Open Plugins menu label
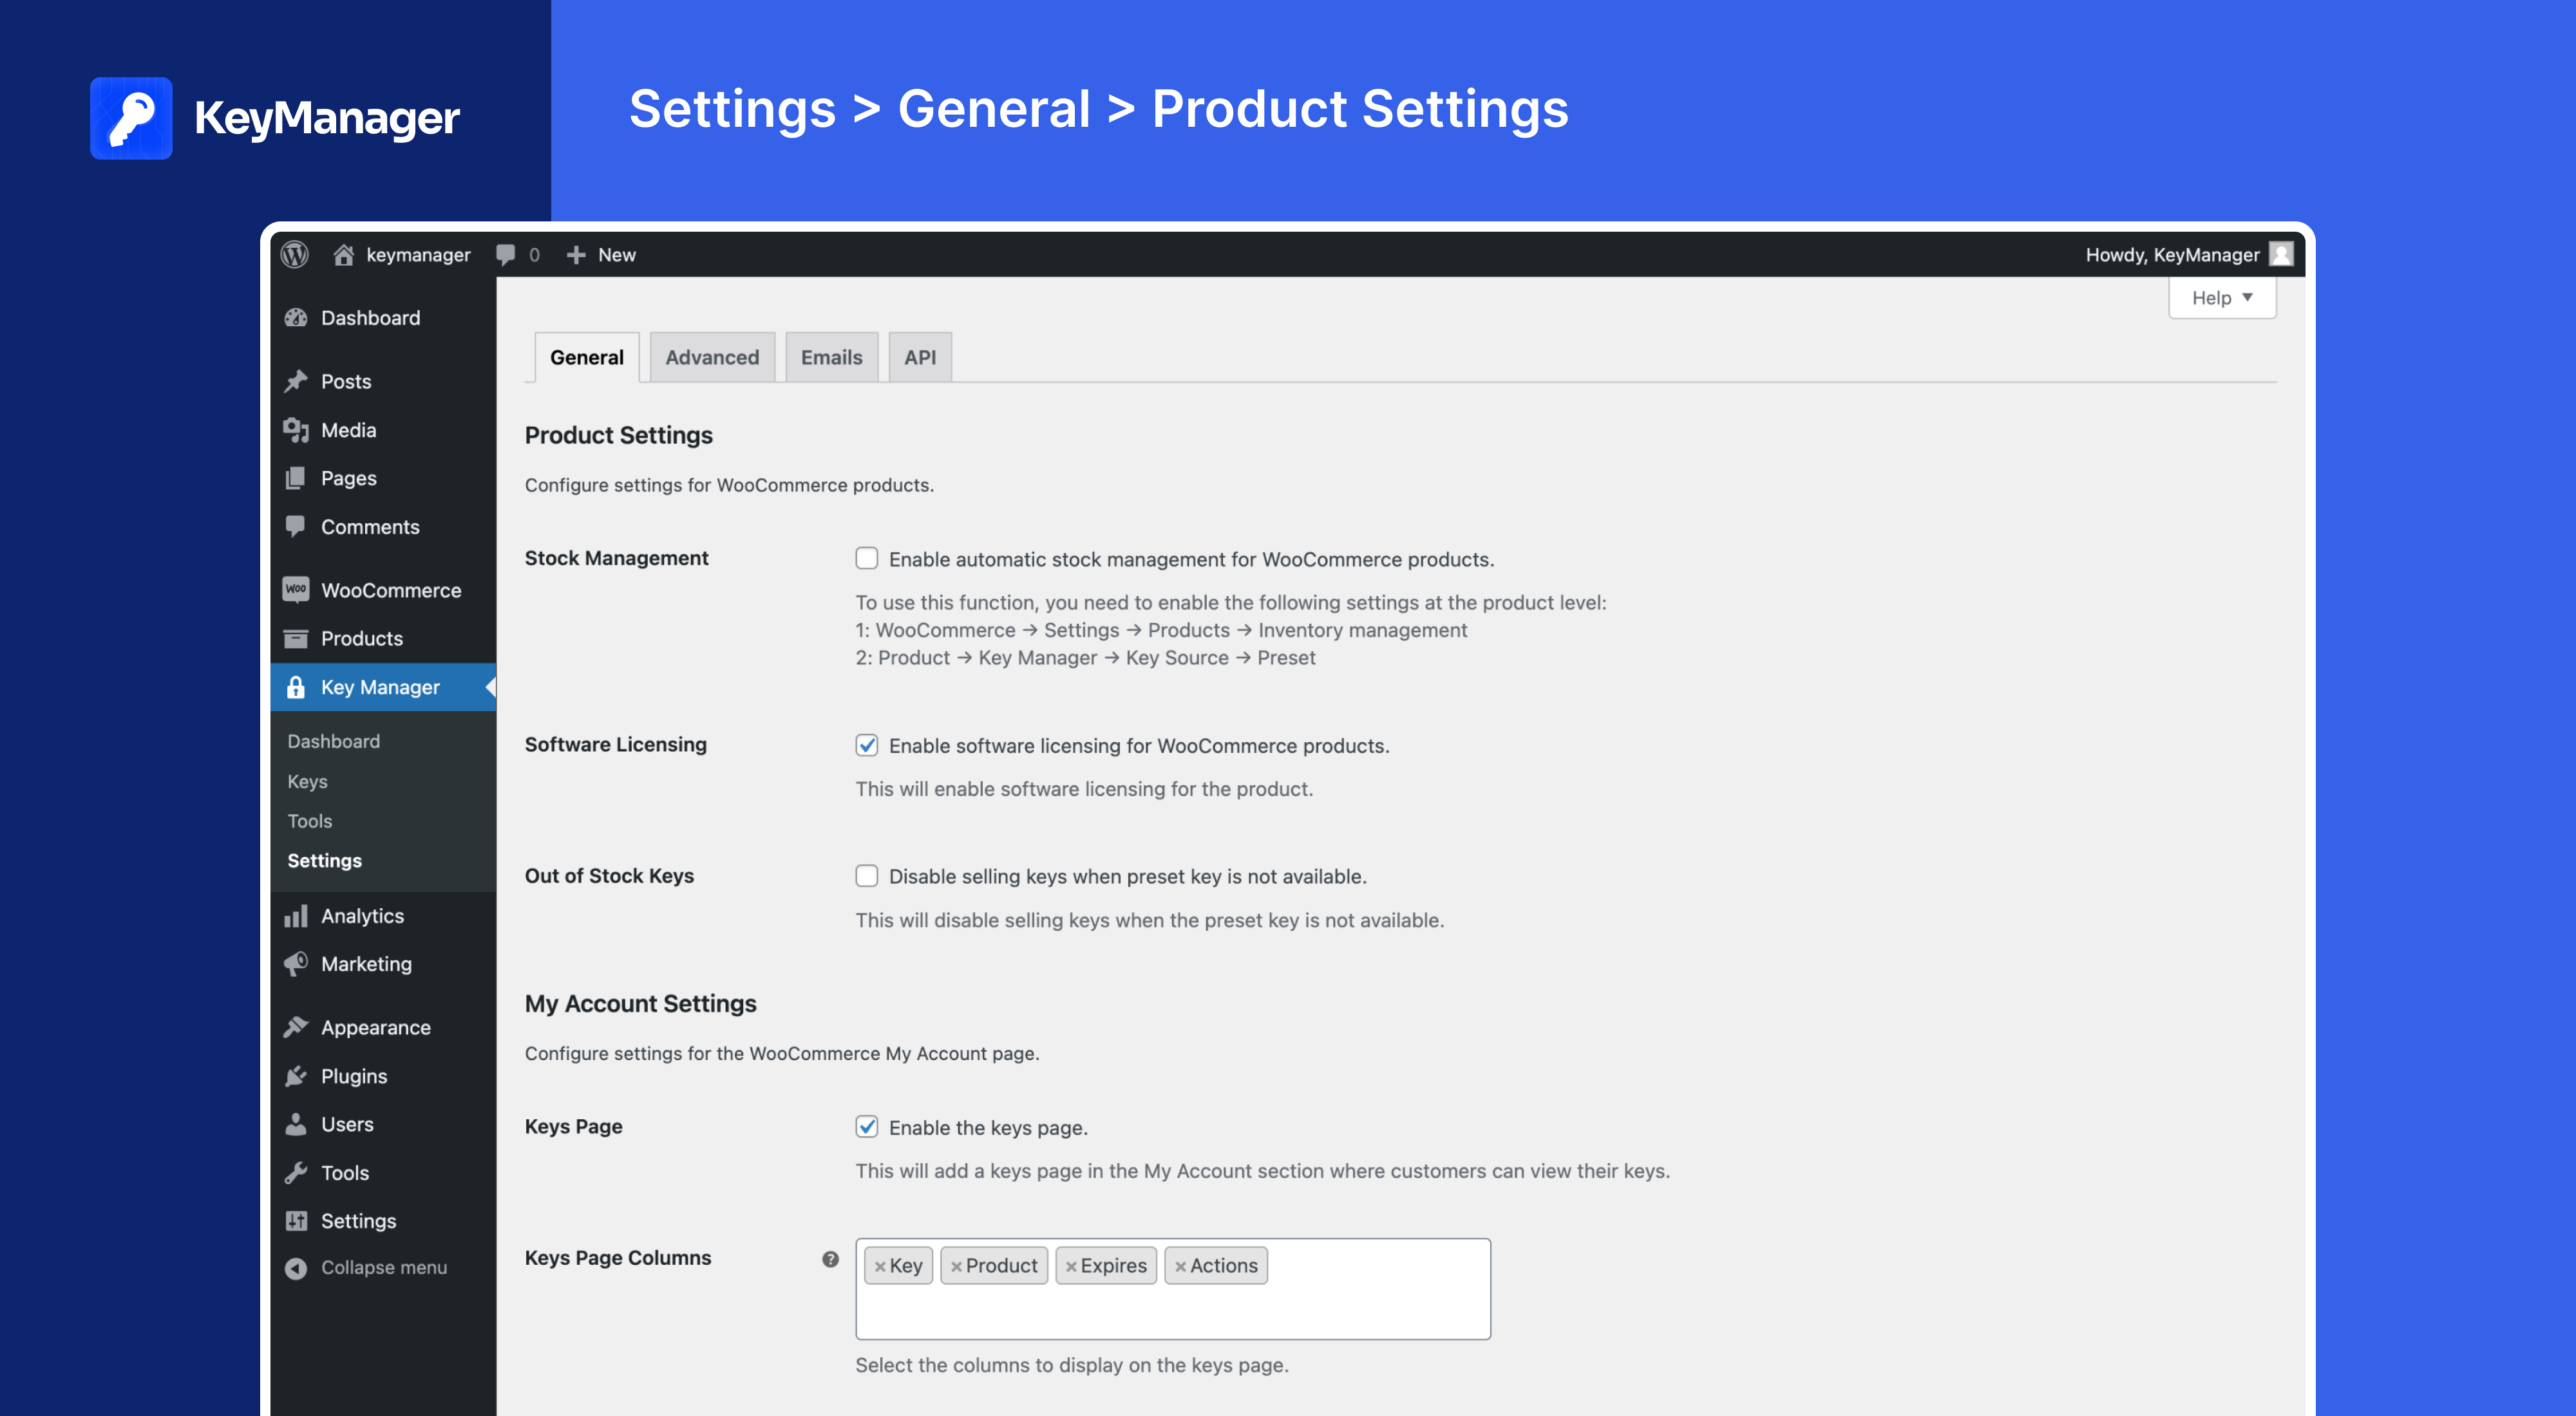Viewport: 2576px width, 1416px height. point(354,1076)
